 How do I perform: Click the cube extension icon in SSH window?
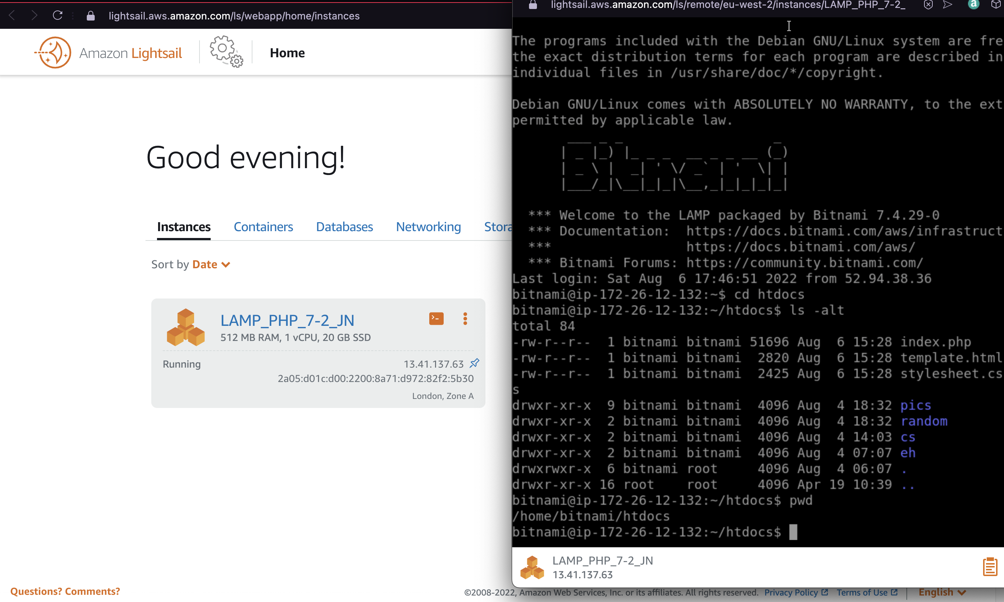point(996,4)
